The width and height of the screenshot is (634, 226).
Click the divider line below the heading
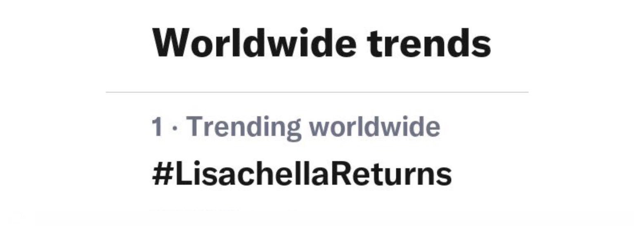pos(317,92)
